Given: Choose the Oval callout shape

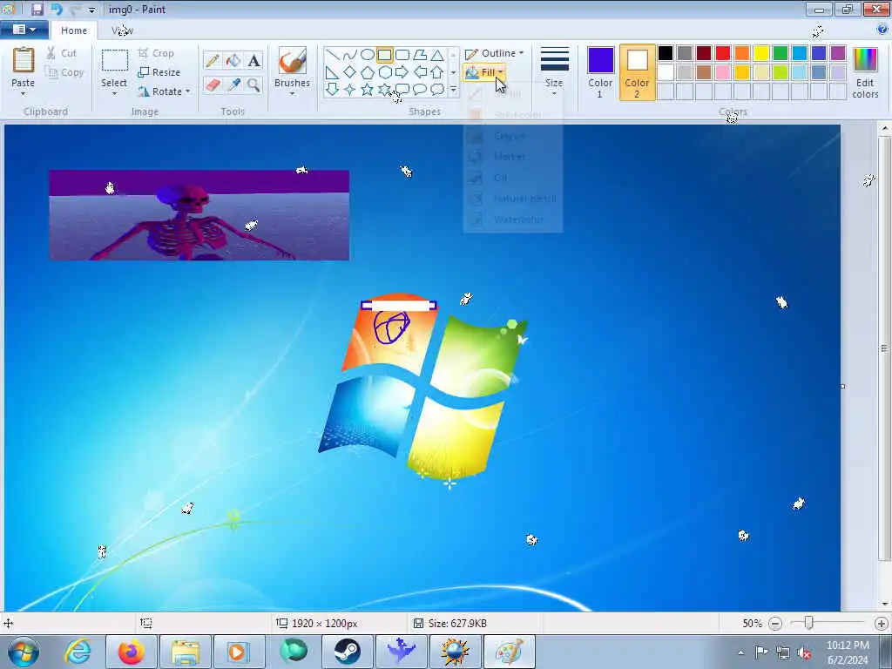Looking at the screenshot, I should (420, 90).
